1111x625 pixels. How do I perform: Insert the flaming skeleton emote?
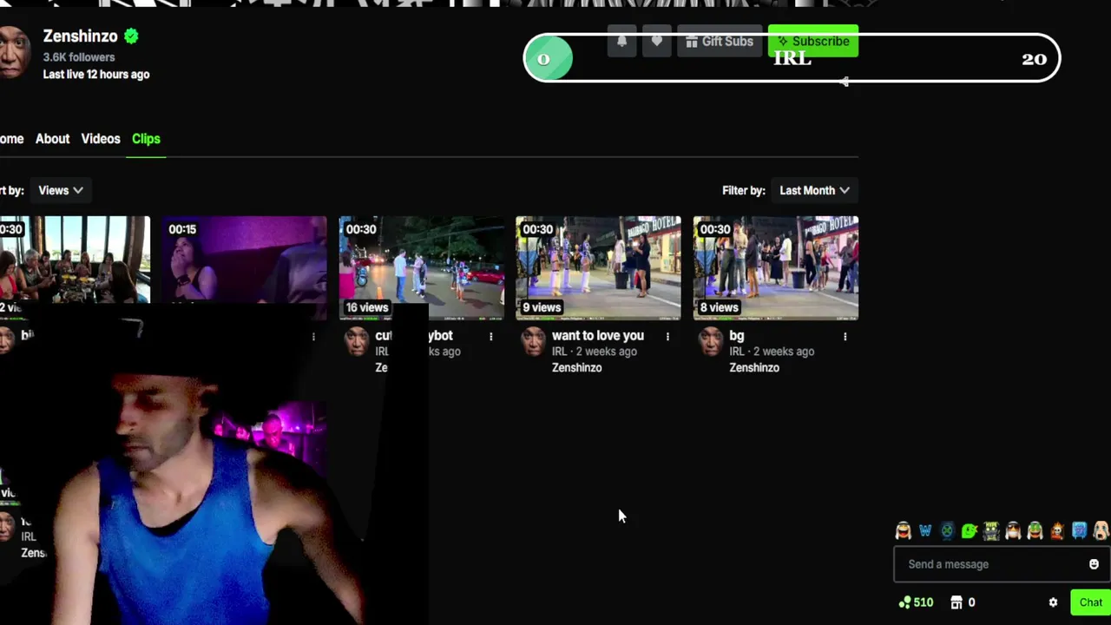pyautogui.click(x=1057, y=531)
